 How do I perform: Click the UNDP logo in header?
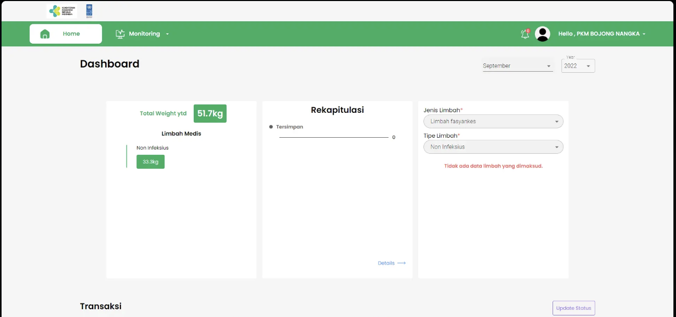pyautogui.click(x=90, y=11)
